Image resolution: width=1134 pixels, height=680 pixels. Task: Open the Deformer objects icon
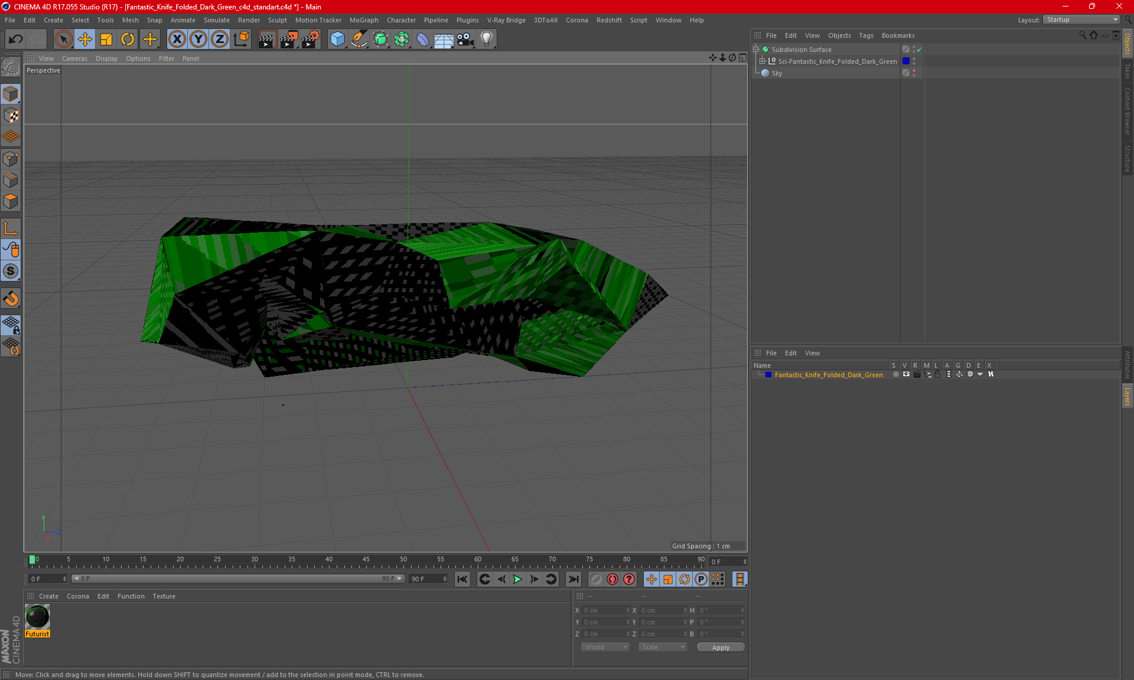[x=423, y=40]
